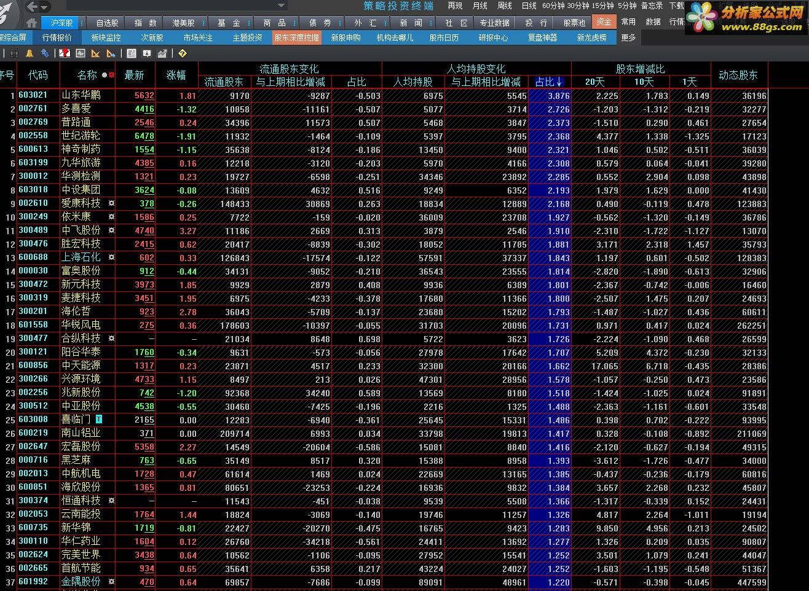809x591 pixels.
Task: Click the 常用 menu item
Action: 628,22
